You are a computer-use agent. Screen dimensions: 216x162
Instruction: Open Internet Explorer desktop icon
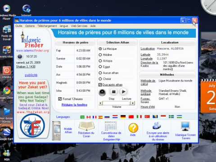tap(27, 9)
